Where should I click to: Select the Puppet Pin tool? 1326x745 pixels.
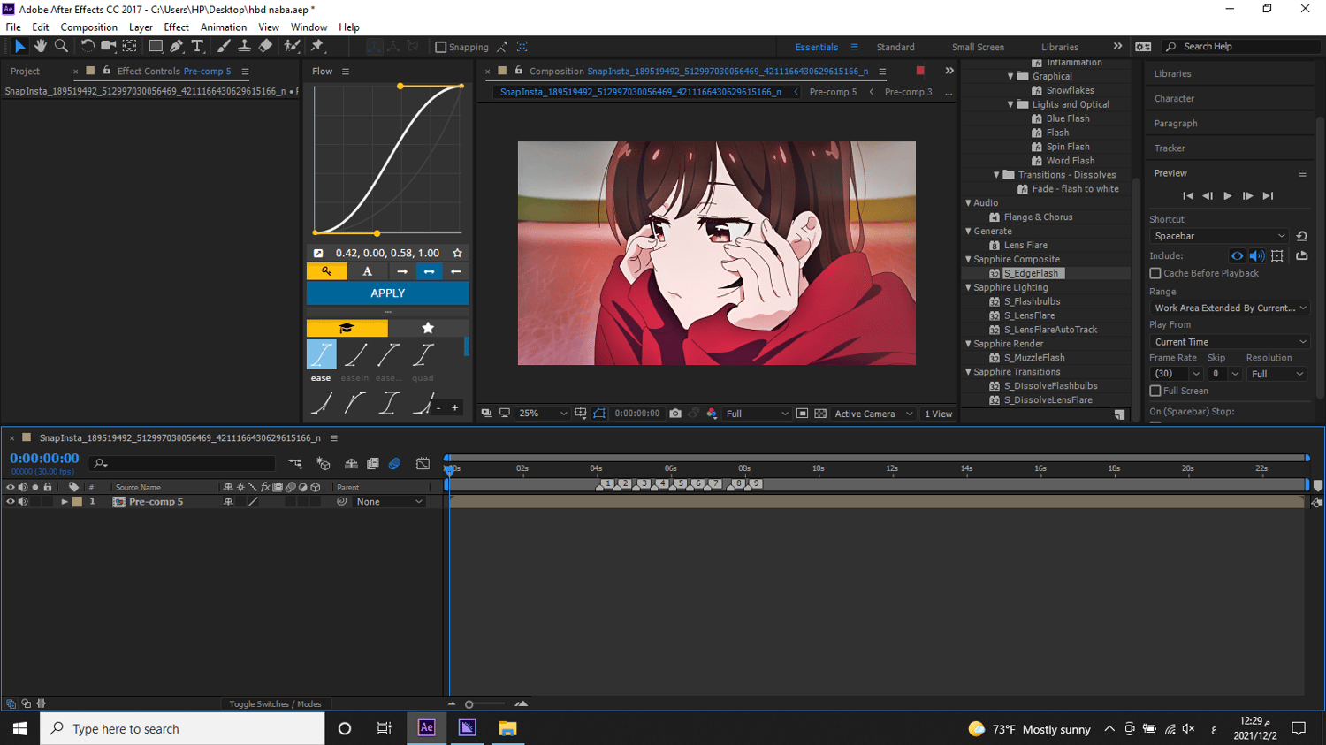(318, 46)
